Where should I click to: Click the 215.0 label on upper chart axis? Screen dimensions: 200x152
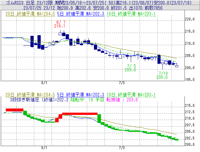point(190,31)
